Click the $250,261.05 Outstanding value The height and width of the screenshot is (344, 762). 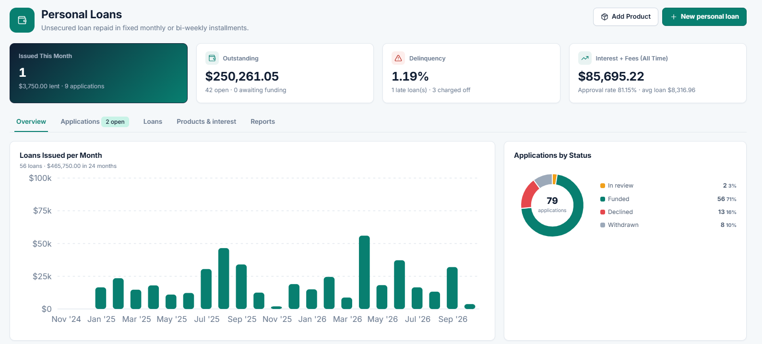pos(242,76)
